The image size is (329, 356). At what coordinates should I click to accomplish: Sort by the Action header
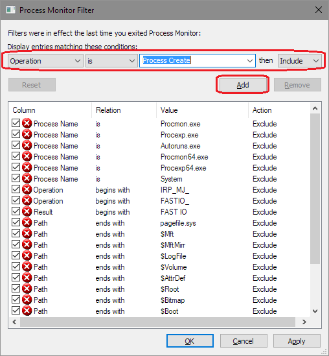point(279,110)
